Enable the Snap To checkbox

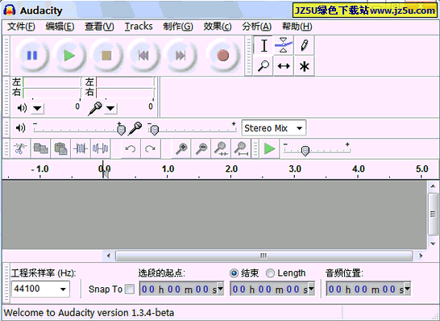[x=130, y=289]
